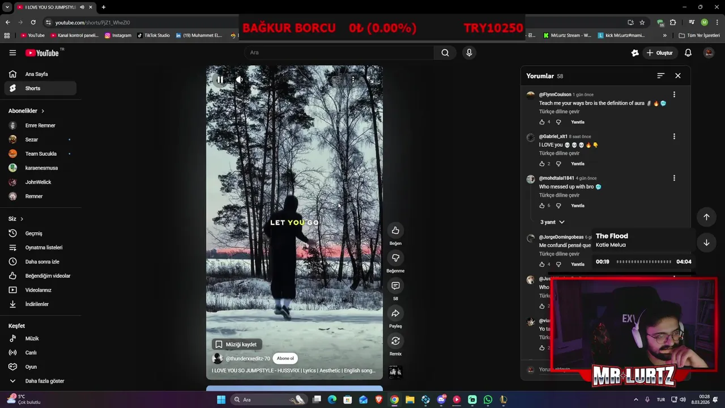Open Emre Remner subscription
Screen dimensions: 725x408
tap(40, 125)
